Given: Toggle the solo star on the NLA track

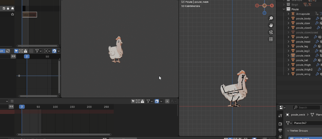Looking at the screenshot, I should pos(13,8).
